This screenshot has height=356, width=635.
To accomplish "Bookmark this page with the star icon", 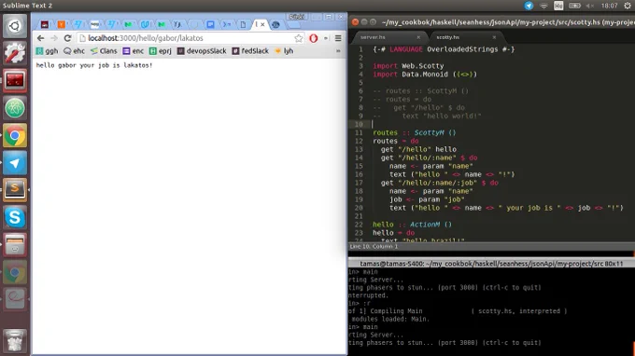I will coord(299,38).
